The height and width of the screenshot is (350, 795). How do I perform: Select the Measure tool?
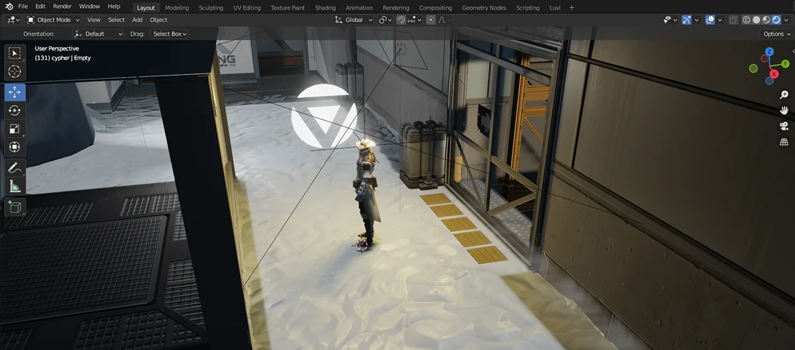[x=15, y=186]
